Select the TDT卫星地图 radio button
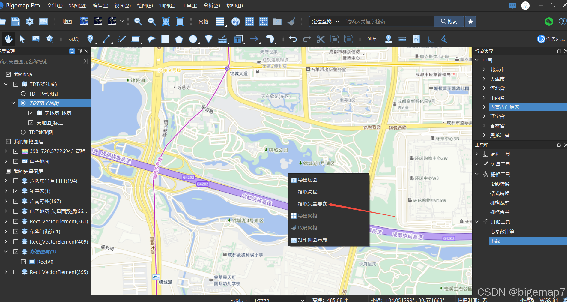This screenshot has height=302, width=567. (x=23, y=94)
